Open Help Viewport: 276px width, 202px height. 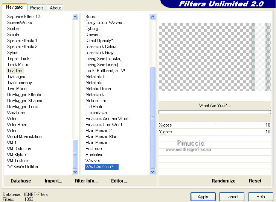click(x=261, y=197)
